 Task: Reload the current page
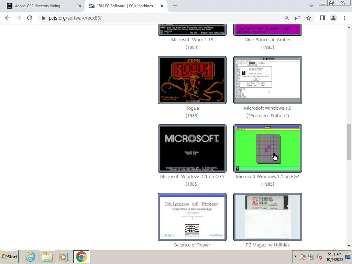(30, 18)
